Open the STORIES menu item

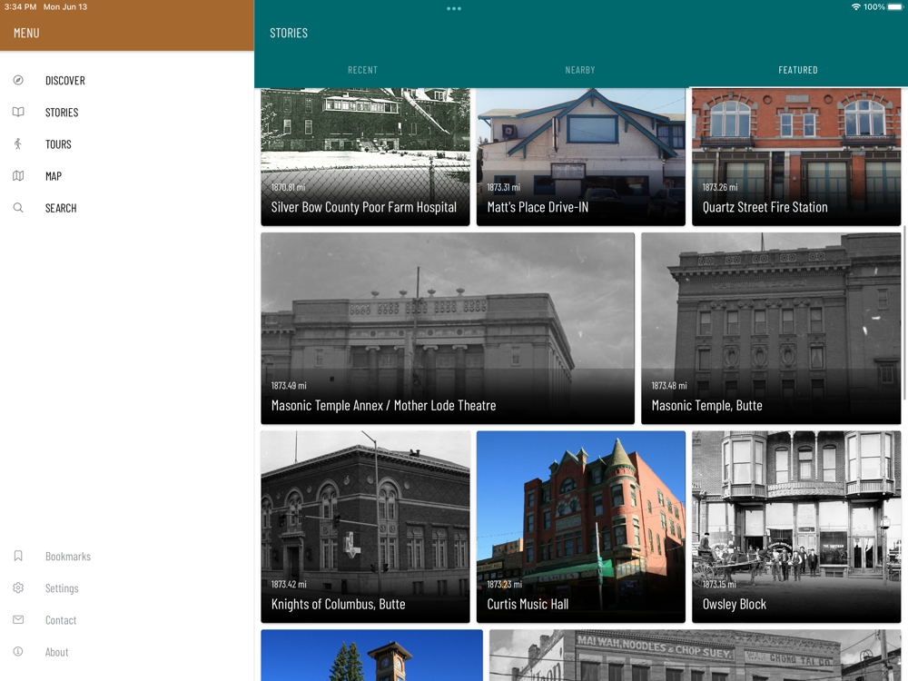pyautogui.click(x=62, y=113)
